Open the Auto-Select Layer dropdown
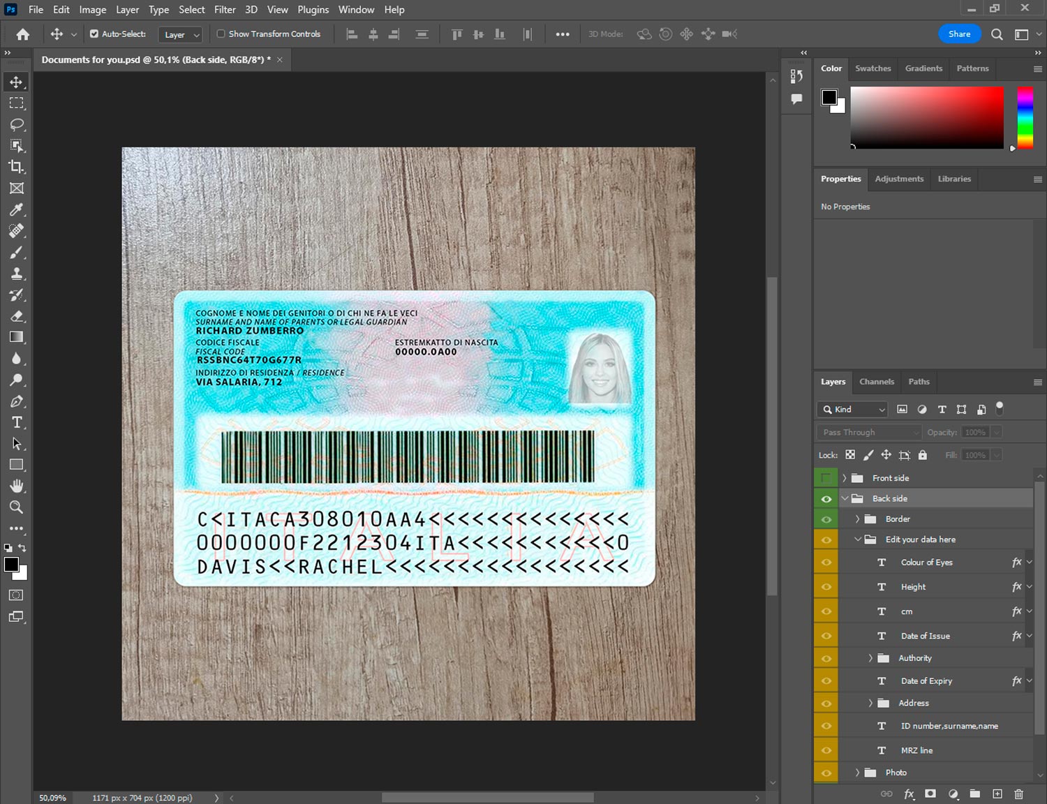Screen dimensions: 1047x804 click(180, 34)
